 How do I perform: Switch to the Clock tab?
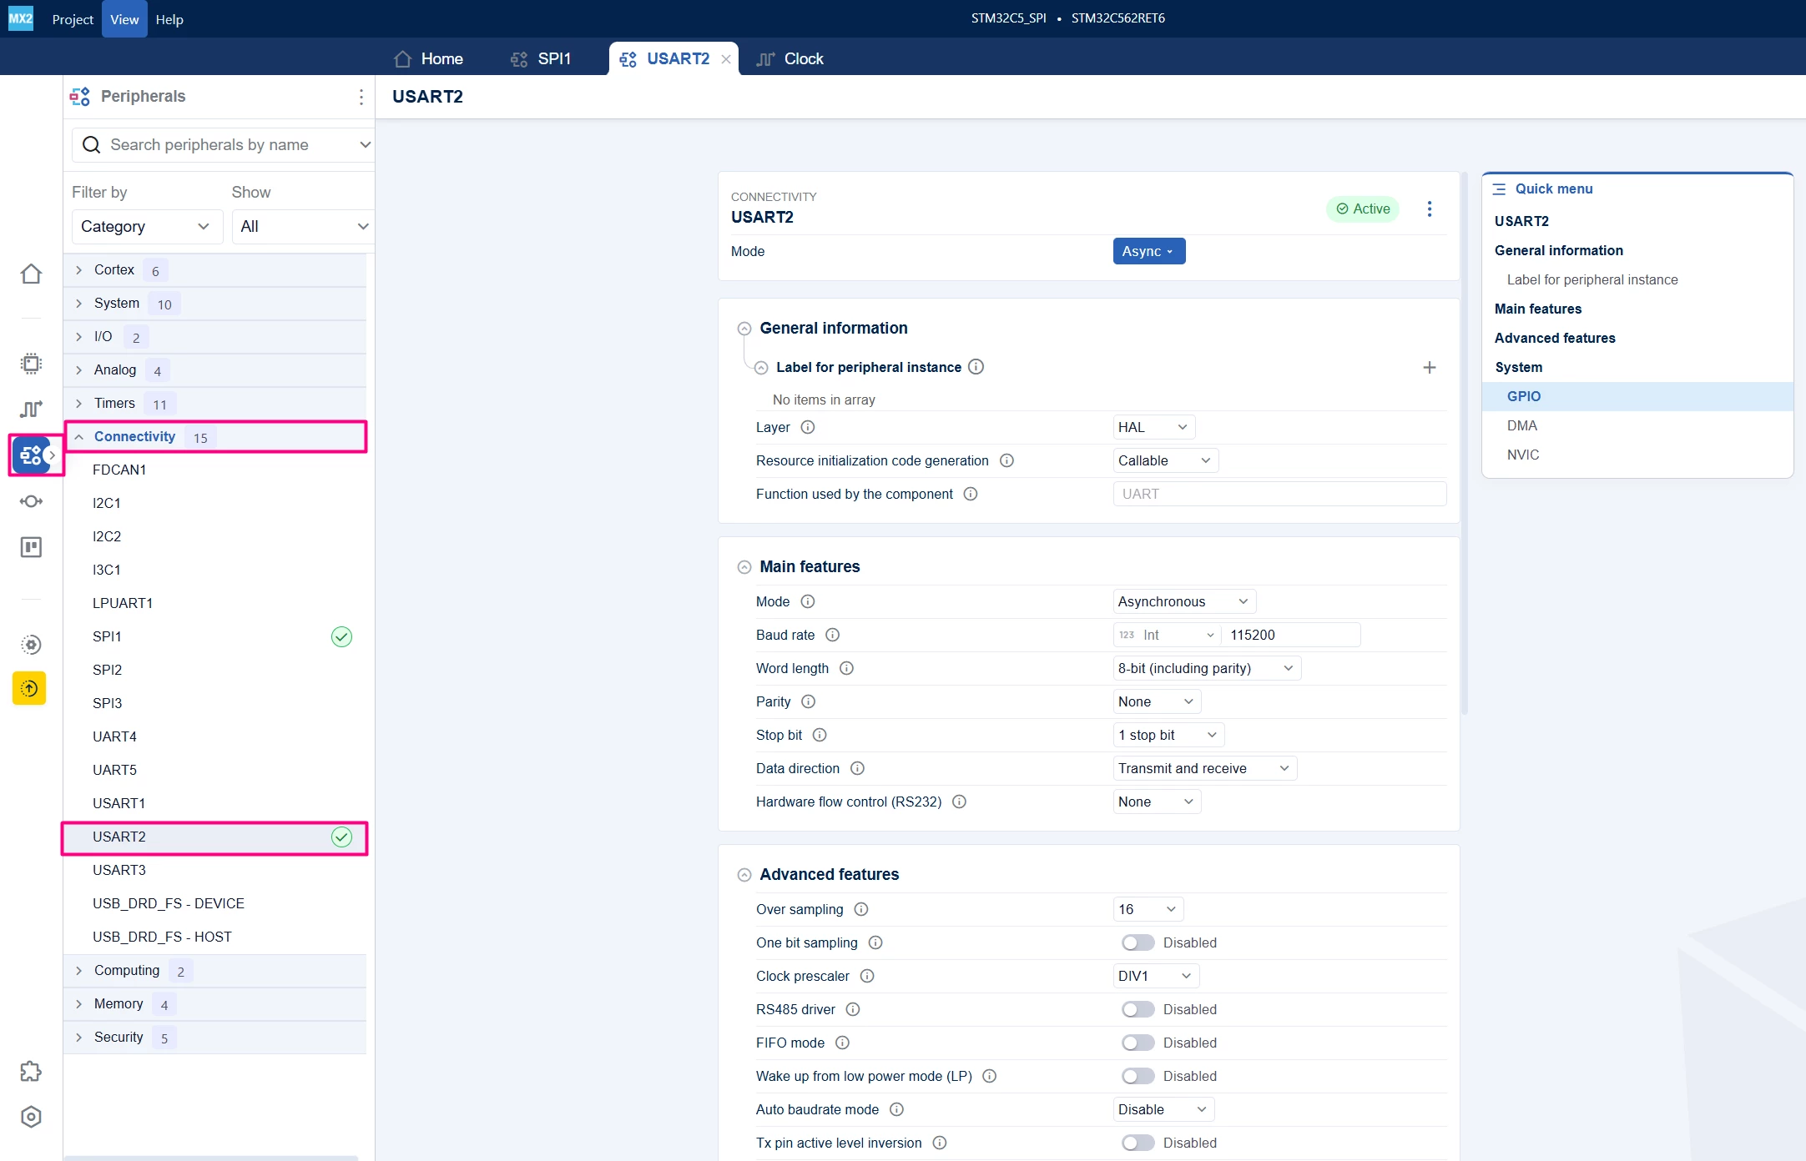pos(790,59)
